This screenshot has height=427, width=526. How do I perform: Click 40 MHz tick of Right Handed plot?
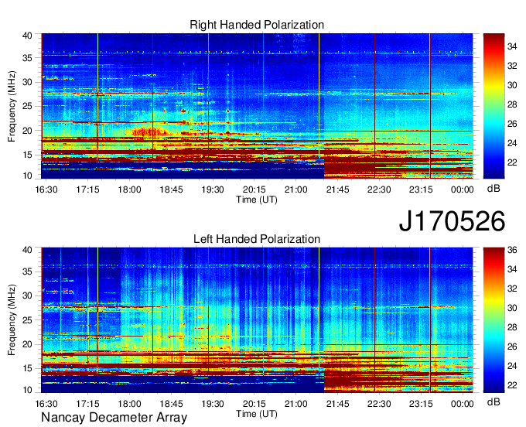(x=27, y=36)
